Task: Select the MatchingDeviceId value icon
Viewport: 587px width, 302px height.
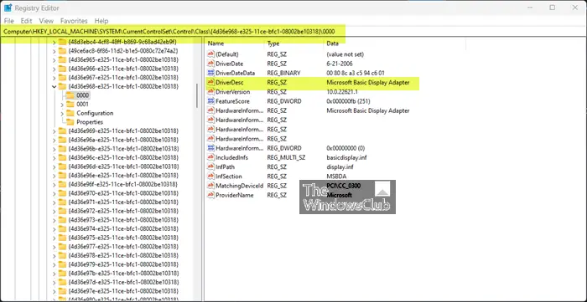Action: pyautogui.click(x=210, y=186)
